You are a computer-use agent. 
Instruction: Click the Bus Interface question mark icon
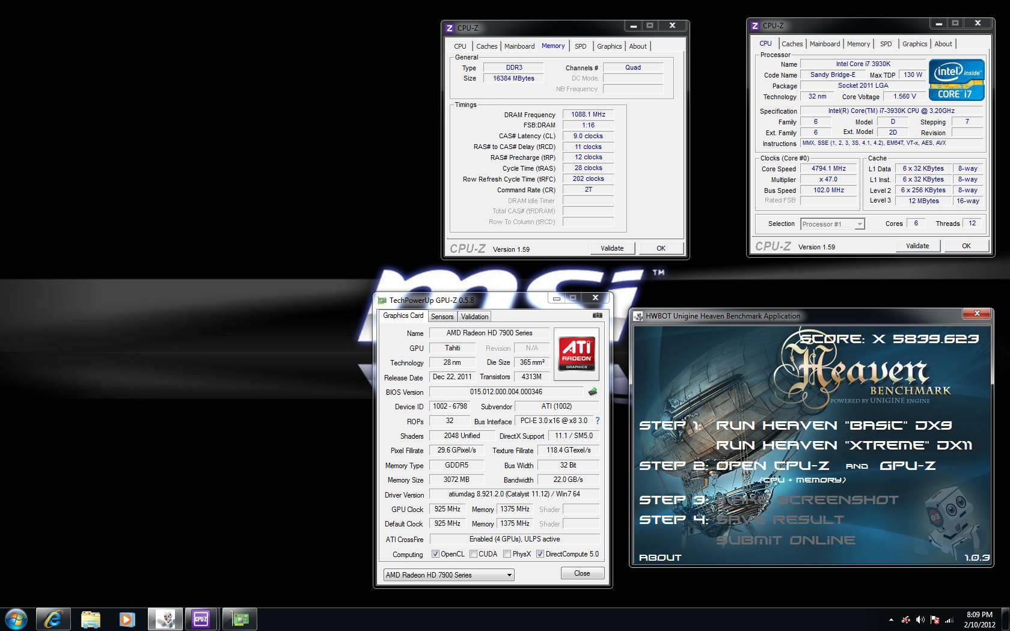(x=597, y=421)
